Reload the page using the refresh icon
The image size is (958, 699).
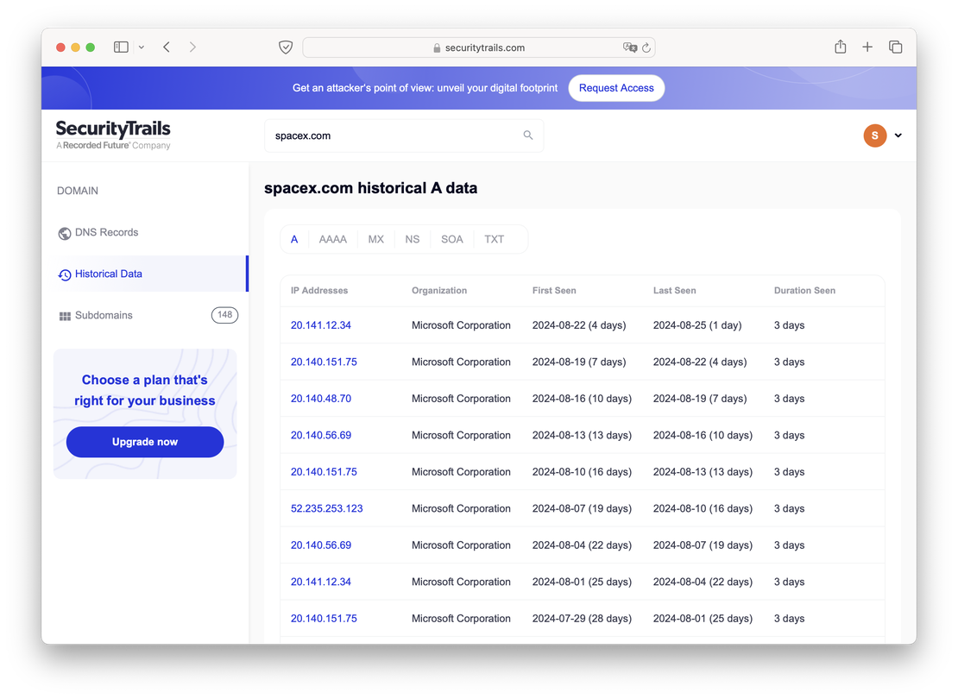[647, 47]
